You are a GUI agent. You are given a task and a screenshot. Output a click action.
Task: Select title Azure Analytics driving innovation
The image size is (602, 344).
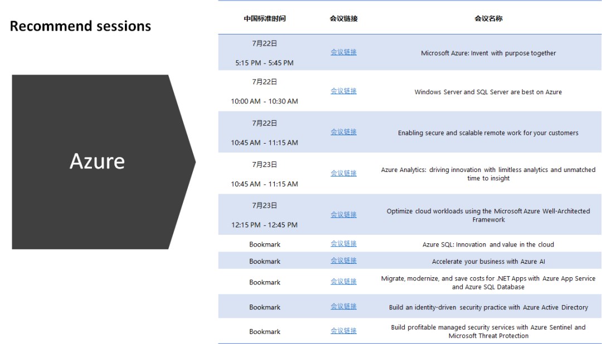[488, 174]
